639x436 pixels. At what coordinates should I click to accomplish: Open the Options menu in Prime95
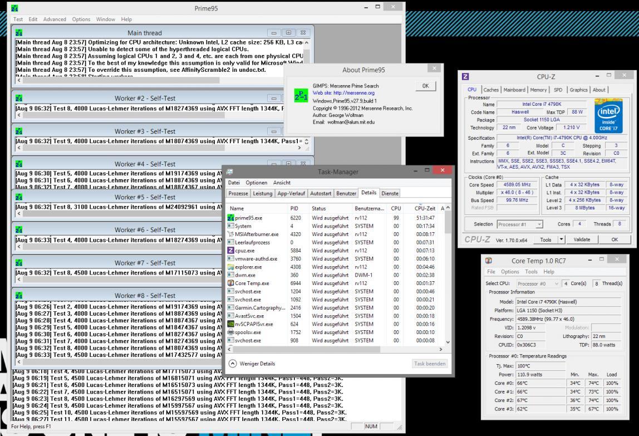tap(81, 19)
